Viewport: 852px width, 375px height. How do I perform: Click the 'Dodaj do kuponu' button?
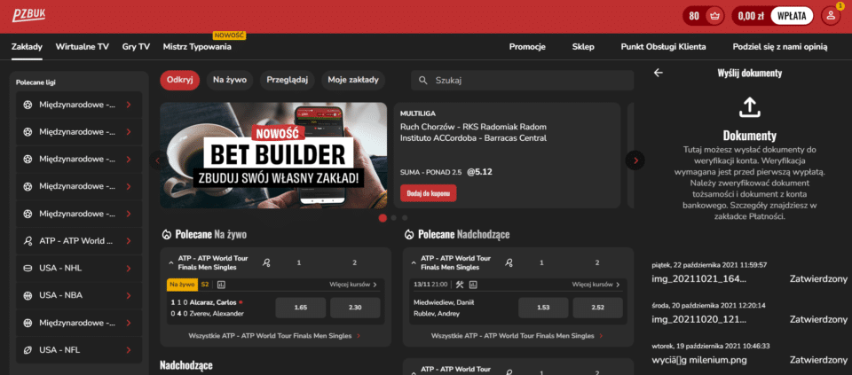428,192
